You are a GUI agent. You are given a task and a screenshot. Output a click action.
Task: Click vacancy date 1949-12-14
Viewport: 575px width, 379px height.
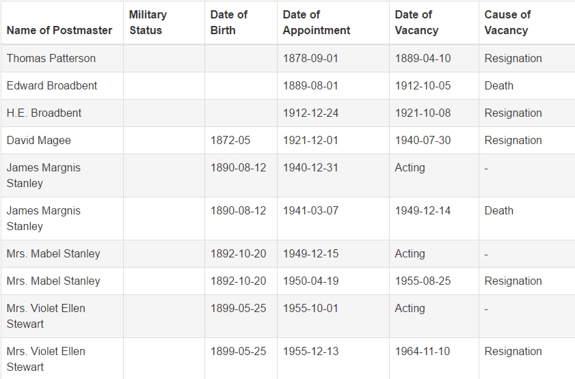point(423,210)
